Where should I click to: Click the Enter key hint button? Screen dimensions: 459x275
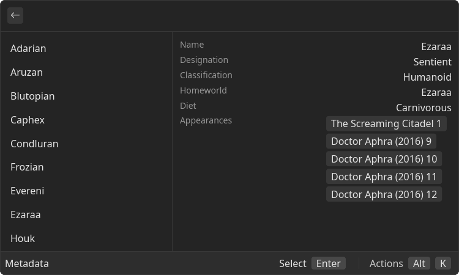[329, 263]
